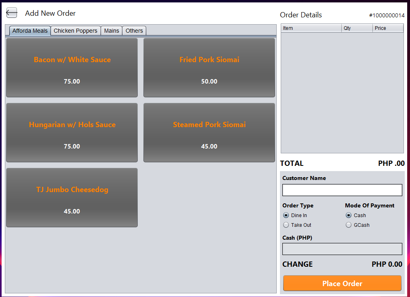The width and height of the screenshot is (410, 297).
Task: Open the Chicken Poppers tab
Action: [x=76, y=31]
